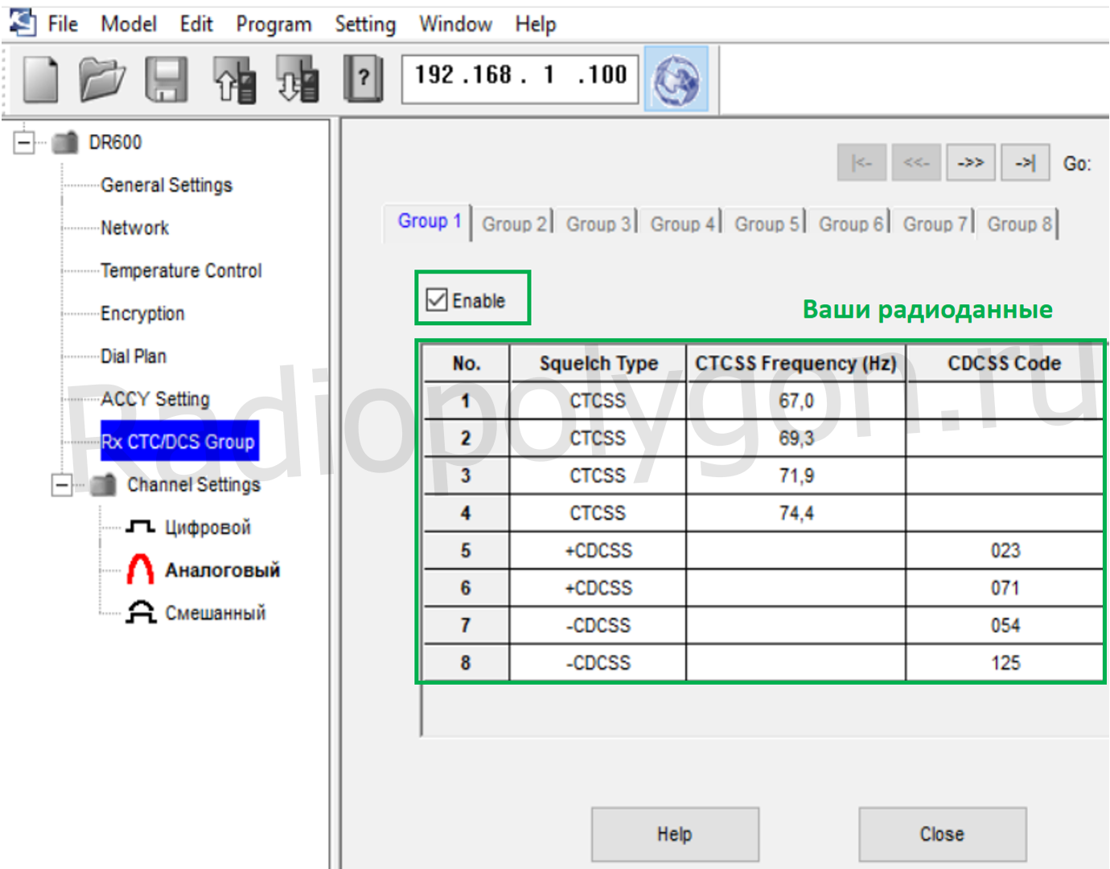Click the globe network connect icon
Viewport: 1110px width, 869px height.
[676, 80]
